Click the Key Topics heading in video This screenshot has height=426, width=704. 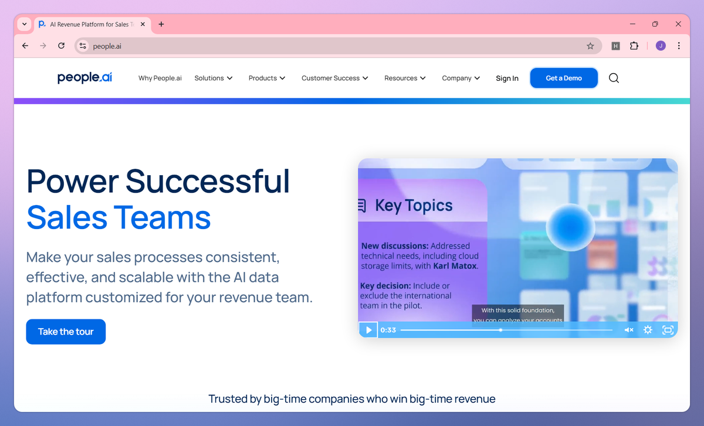click(x=414, y=206)
